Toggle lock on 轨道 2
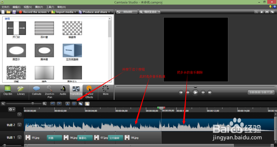The height and width of the screenshot is (147, 277). [x=19, y=125]
